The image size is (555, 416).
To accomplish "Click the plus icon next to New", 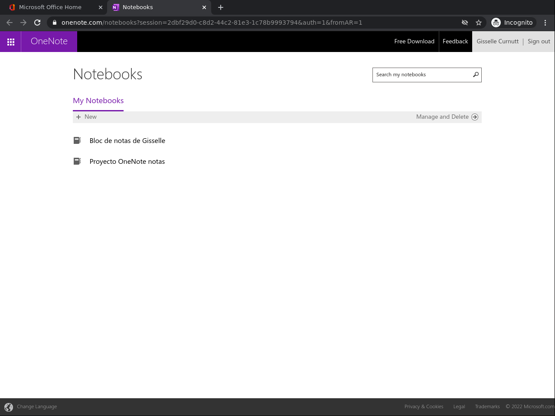I will [78, 117].
